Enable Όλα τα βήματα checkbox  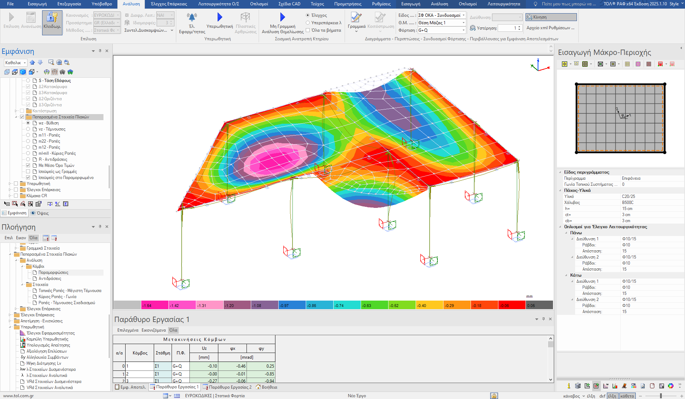coord(308,30)
